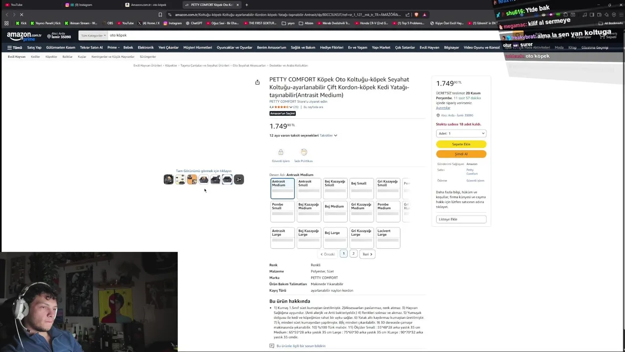Expand the Prime menu arrow in the navigation bar
The width and height of the screenshot is (625, 352).
point(119,47)
